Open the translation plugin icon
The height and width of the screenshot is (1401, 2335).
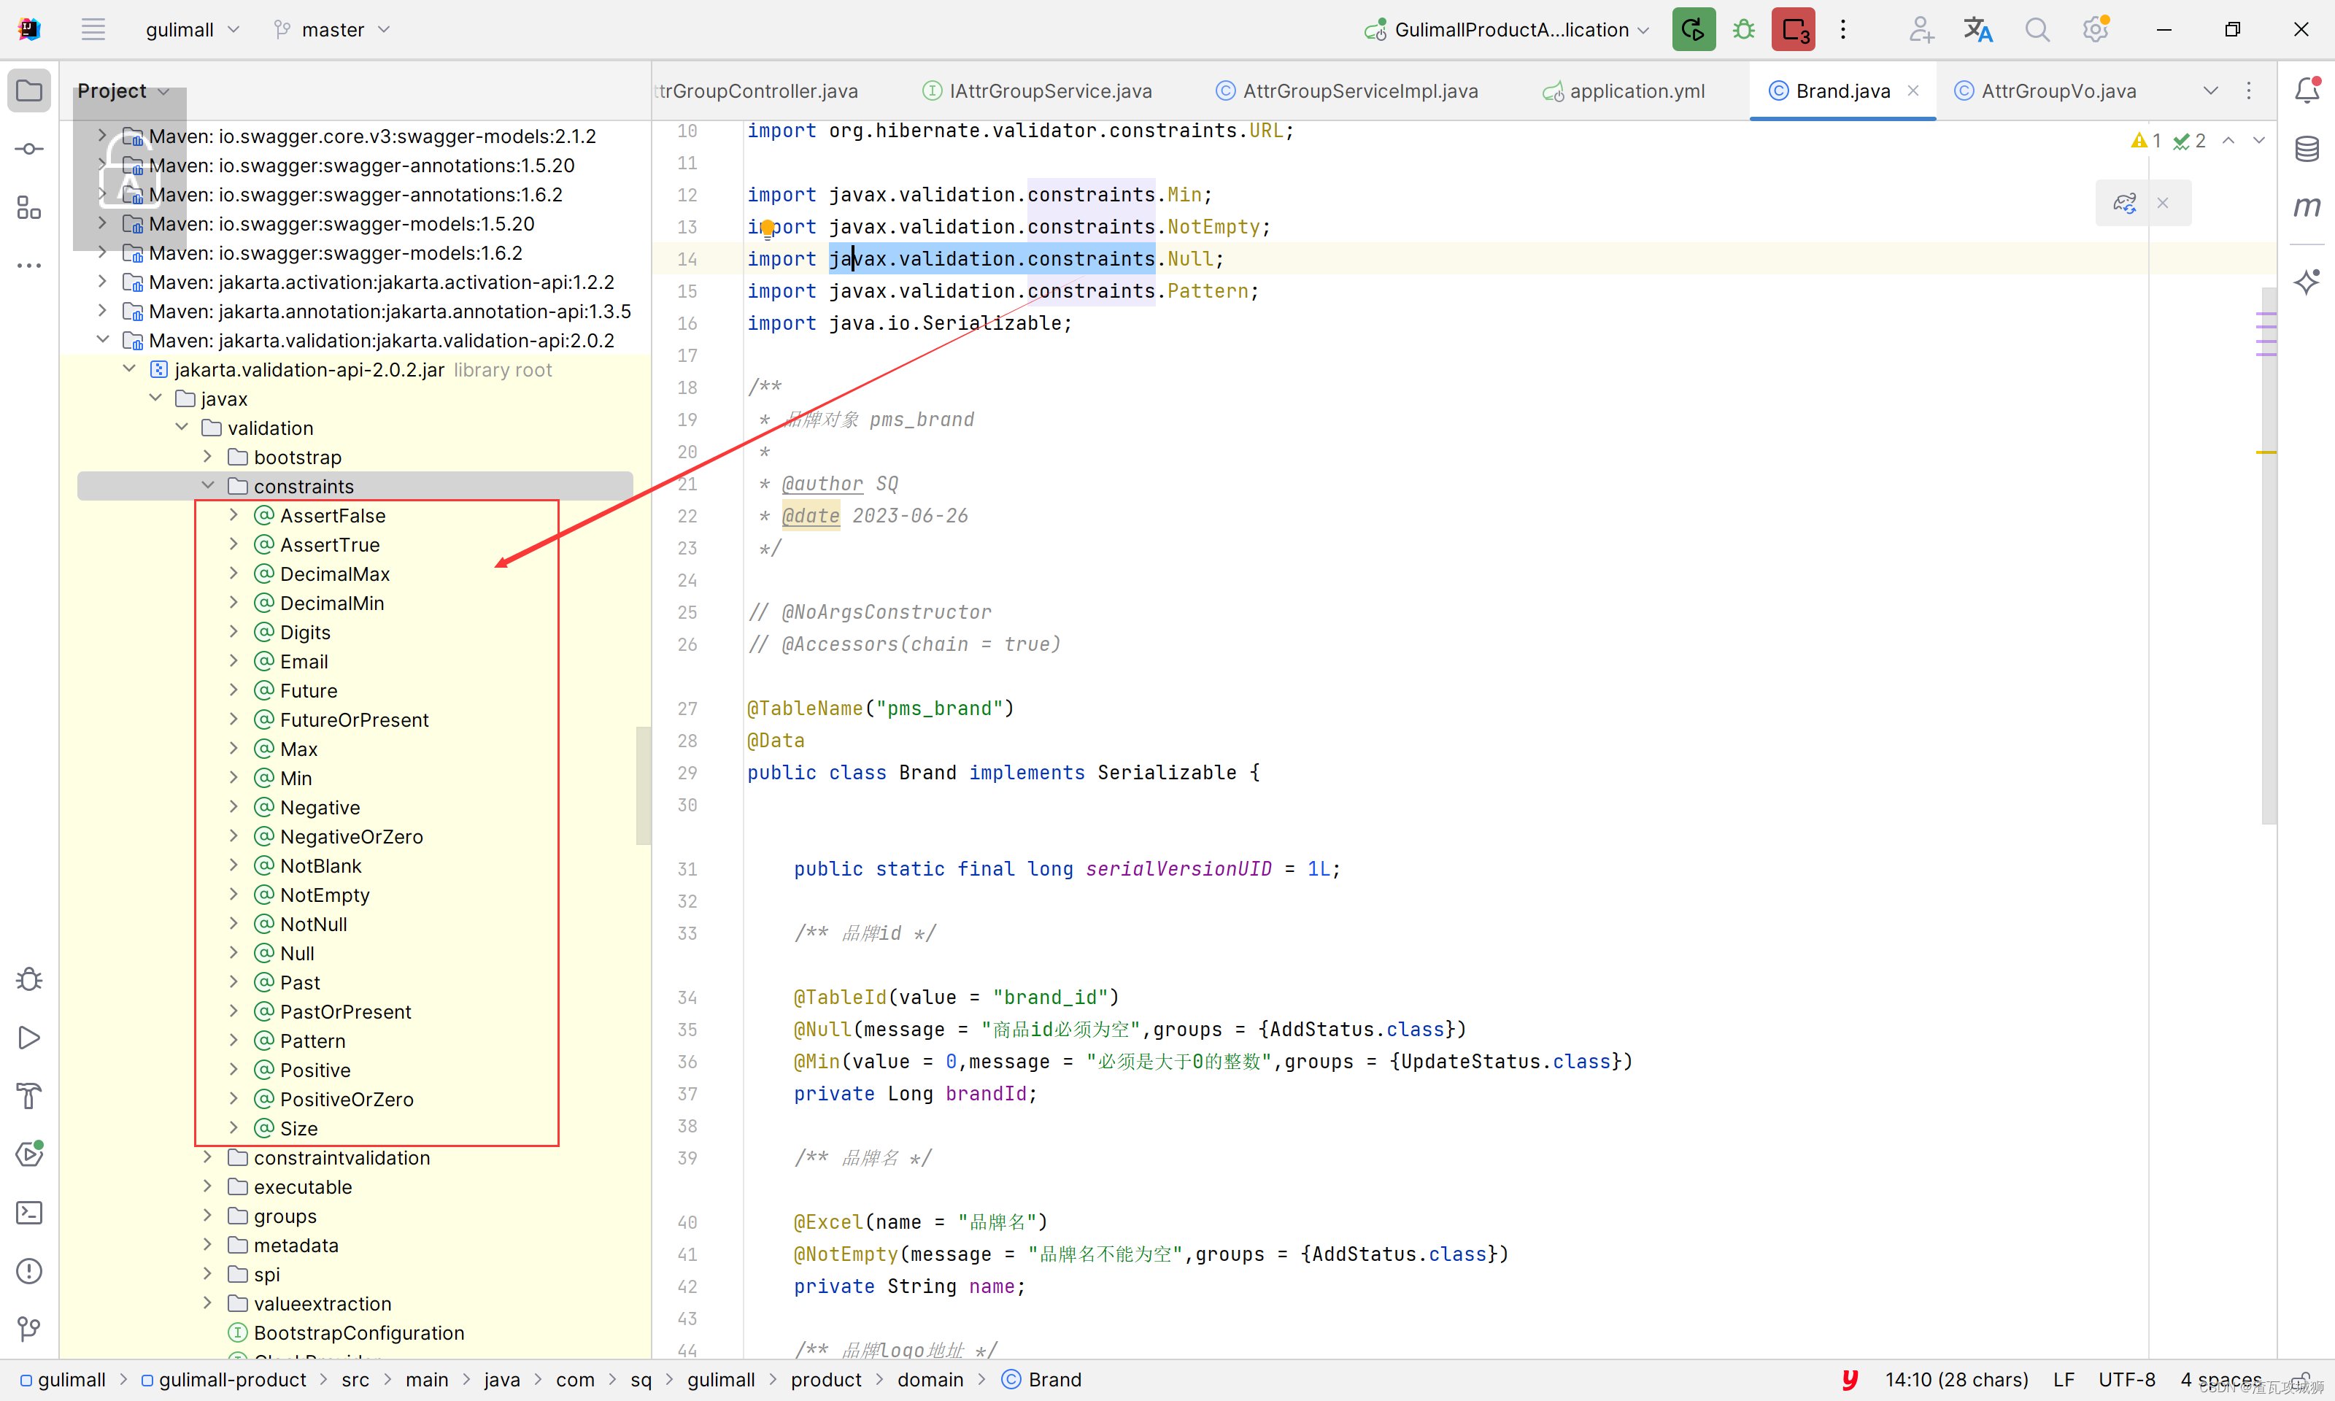point(1977,29)
